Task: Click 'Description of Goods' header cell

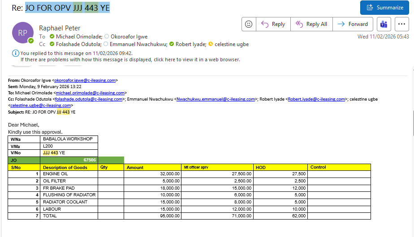Action: point(69,167)
